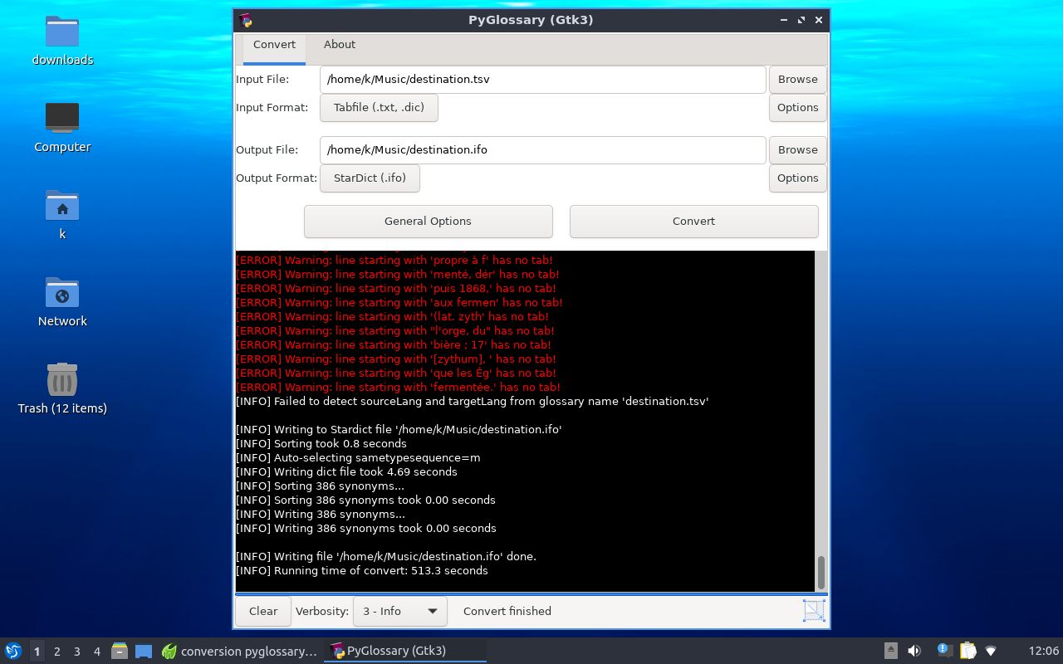Click Browse next to Output File

coord(798,150)
